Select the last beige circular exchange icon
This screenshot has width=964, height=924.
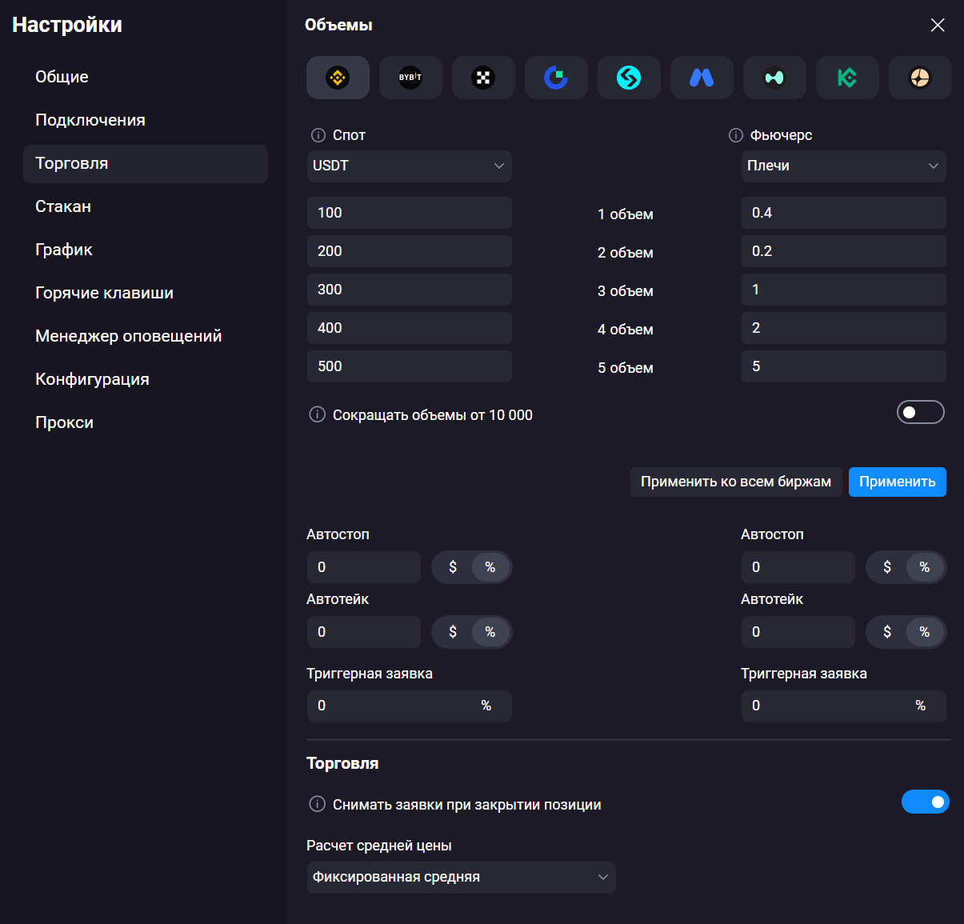click(920, 78)
